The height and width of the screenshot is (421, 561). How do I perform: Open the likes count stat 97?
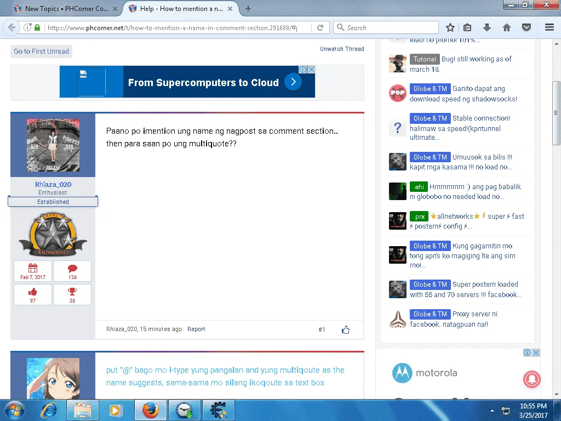(33, 294)
